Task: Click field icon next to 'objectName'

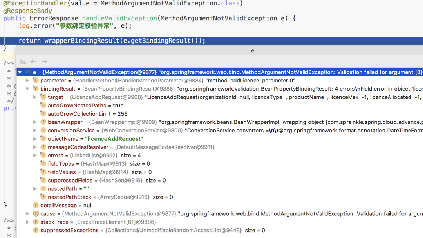Action: [43, 139]
